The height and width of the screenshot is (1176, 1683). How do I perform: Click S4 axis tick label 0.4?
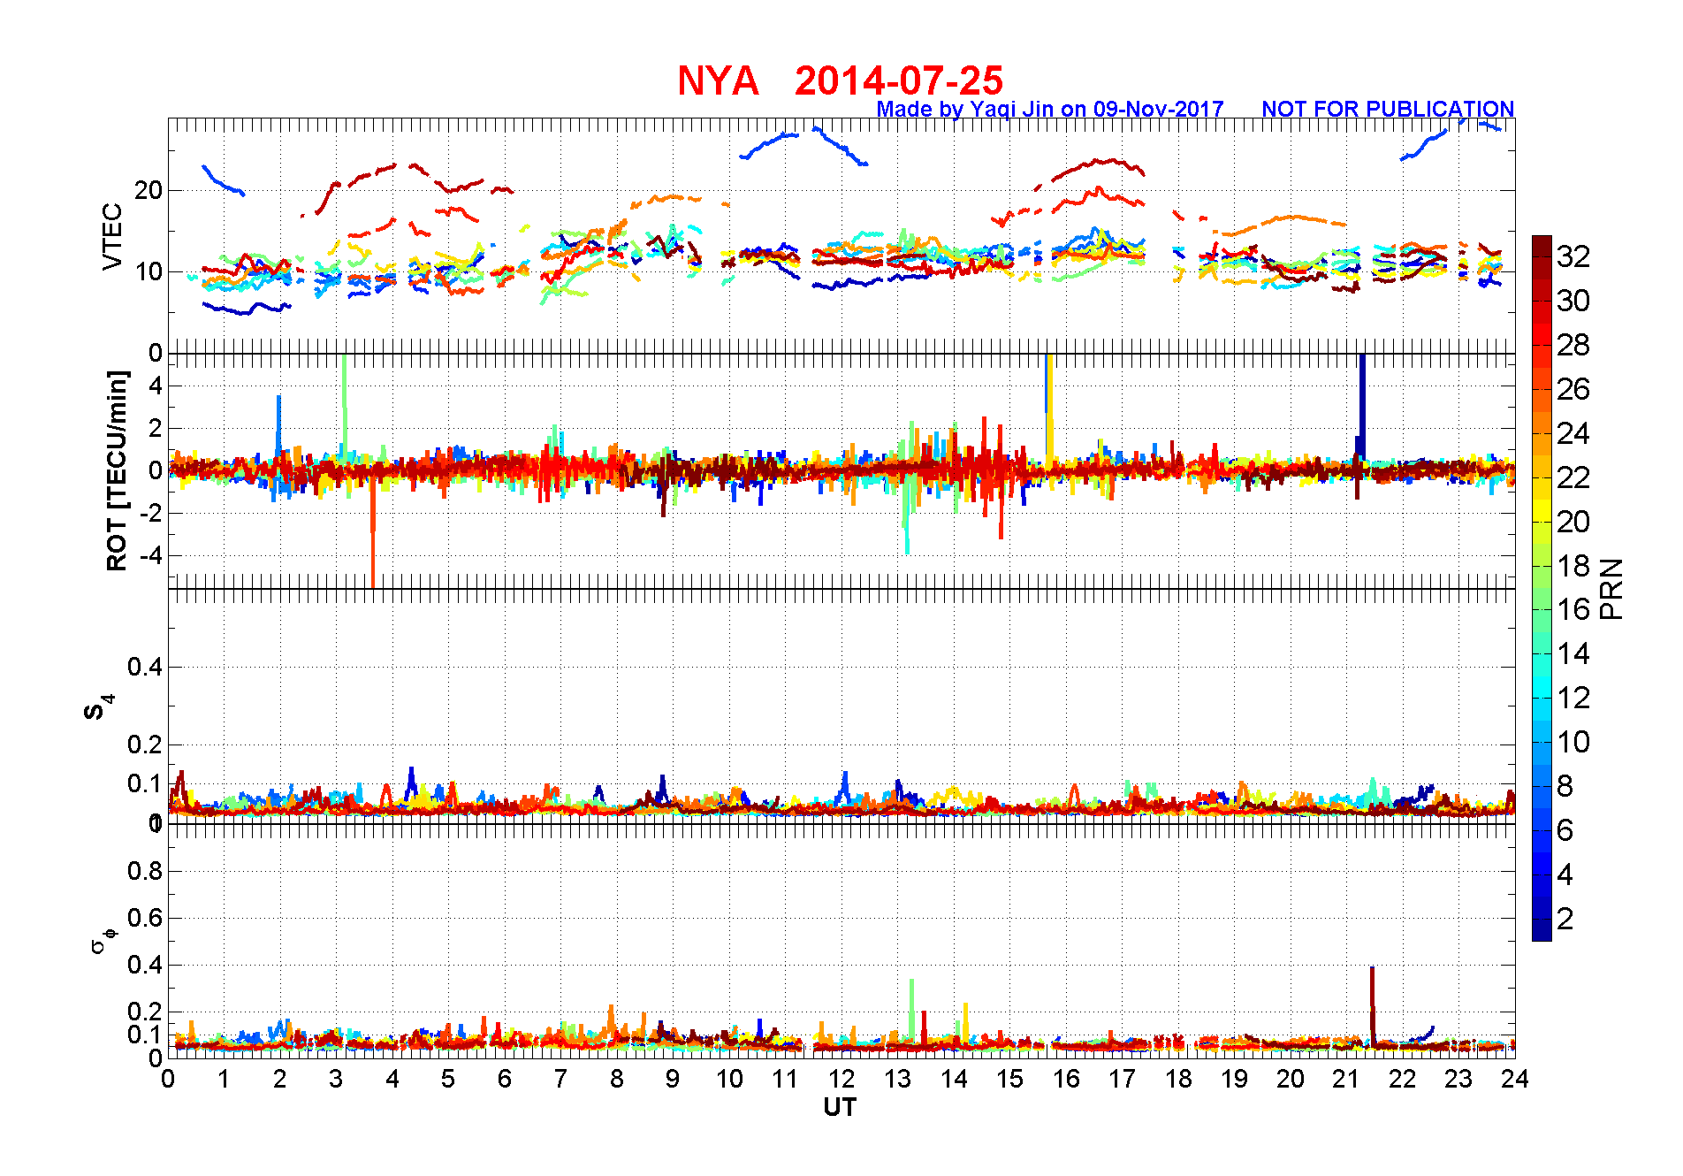point(145,667)
